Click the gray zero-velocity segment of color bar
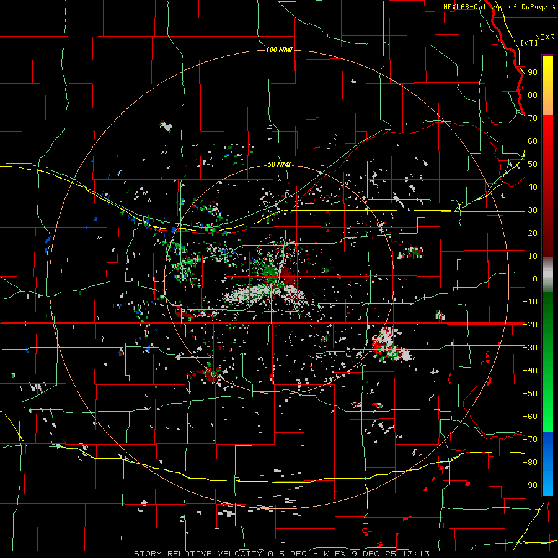This screenshot has height=558, width=558. [x=547, y=274]
